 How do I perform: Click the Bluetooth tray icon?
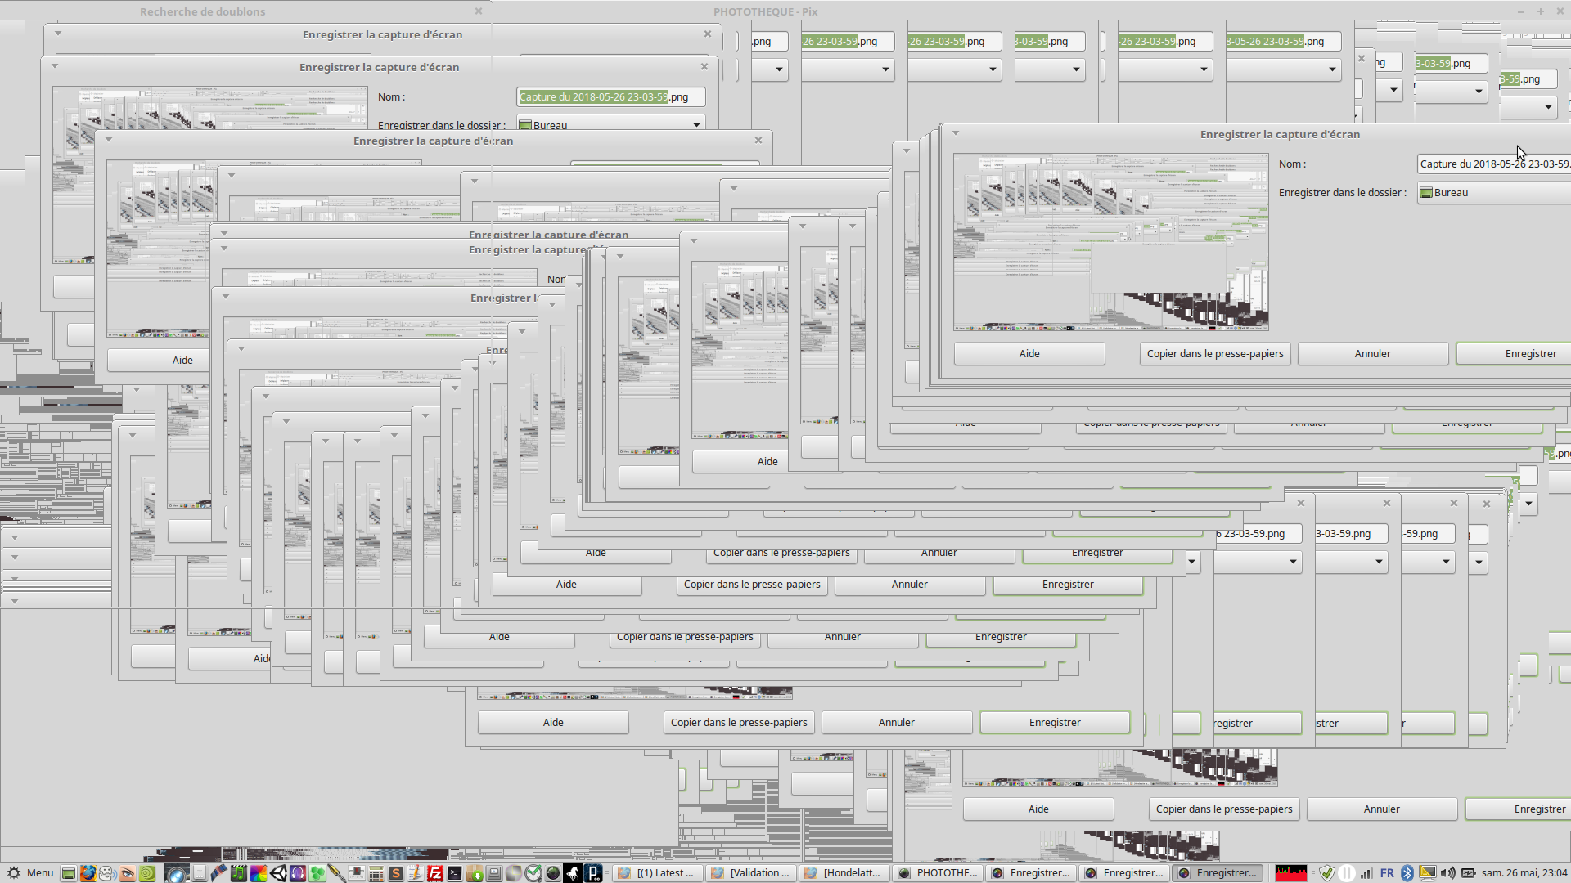coord(1407,873)
